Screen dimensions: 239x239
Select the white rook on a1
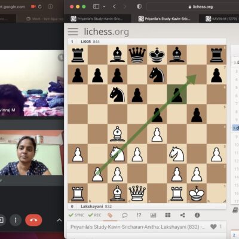click(x=78, y=193)
